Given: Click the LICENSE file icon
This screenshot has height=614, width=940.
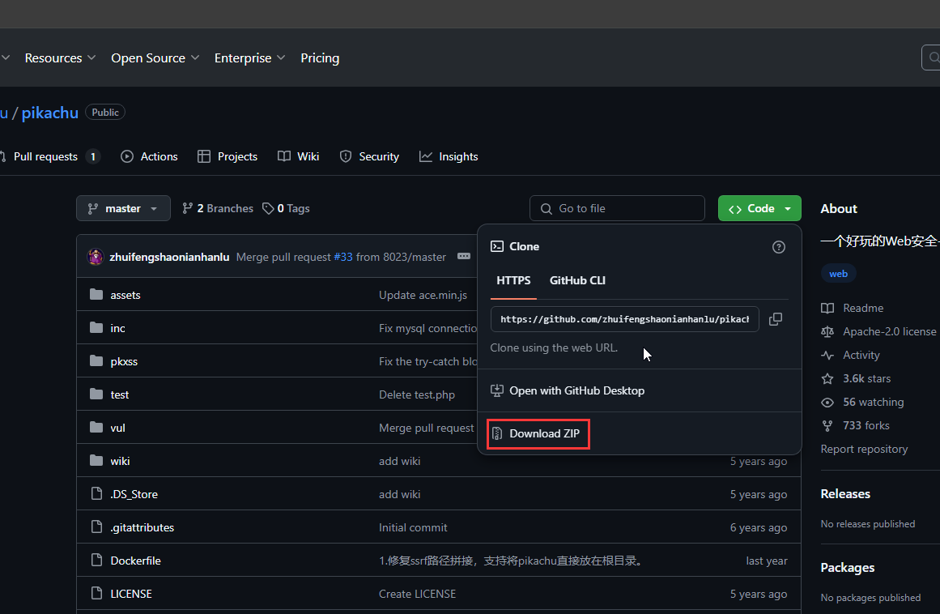Looking at the screenshot, I should [x=96, y=593].
